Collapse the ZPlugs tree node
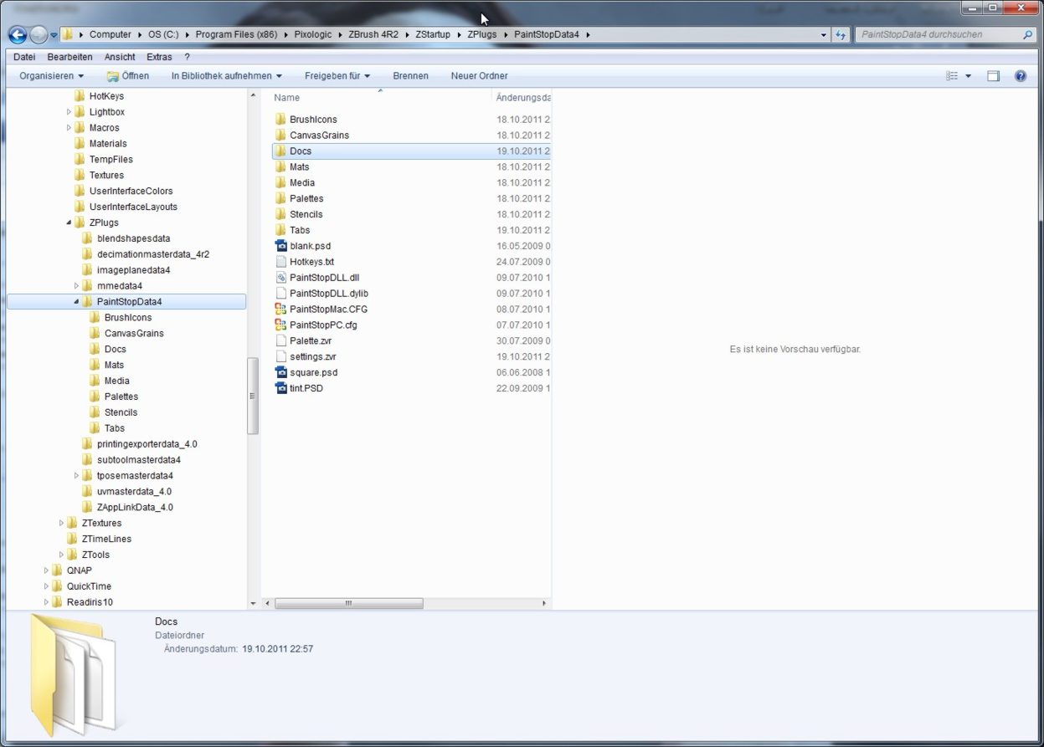1044x747 pixels. [x=69, y=223]
